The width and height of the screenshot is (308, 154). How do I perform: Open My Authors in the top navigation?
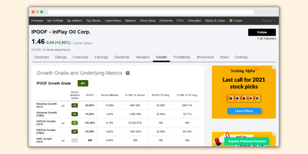pos(75,21)
